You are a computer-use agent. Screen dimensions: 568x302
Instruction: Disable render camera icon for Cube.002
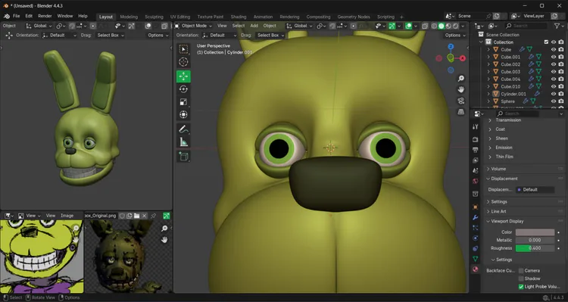point(560,64)
